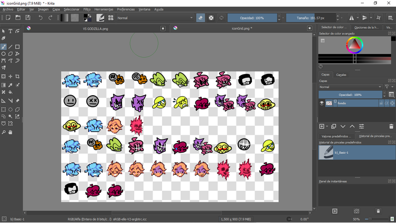Viewport: 396px width, 223px height.
Task: Select the Calligraphy tool
Action: (x=4, y=38)
